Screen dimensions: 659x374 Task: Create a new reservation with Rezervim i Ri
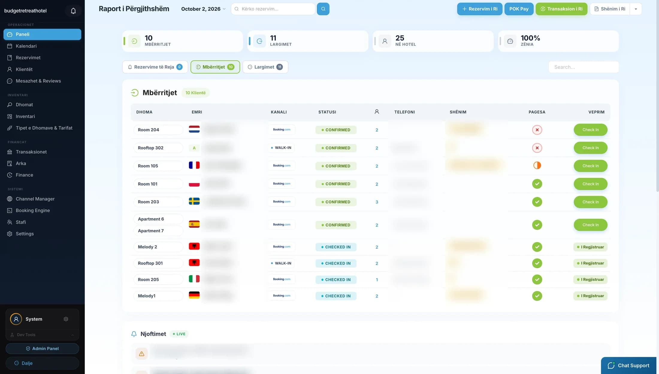pyautogui.click(x=480, y=9)
